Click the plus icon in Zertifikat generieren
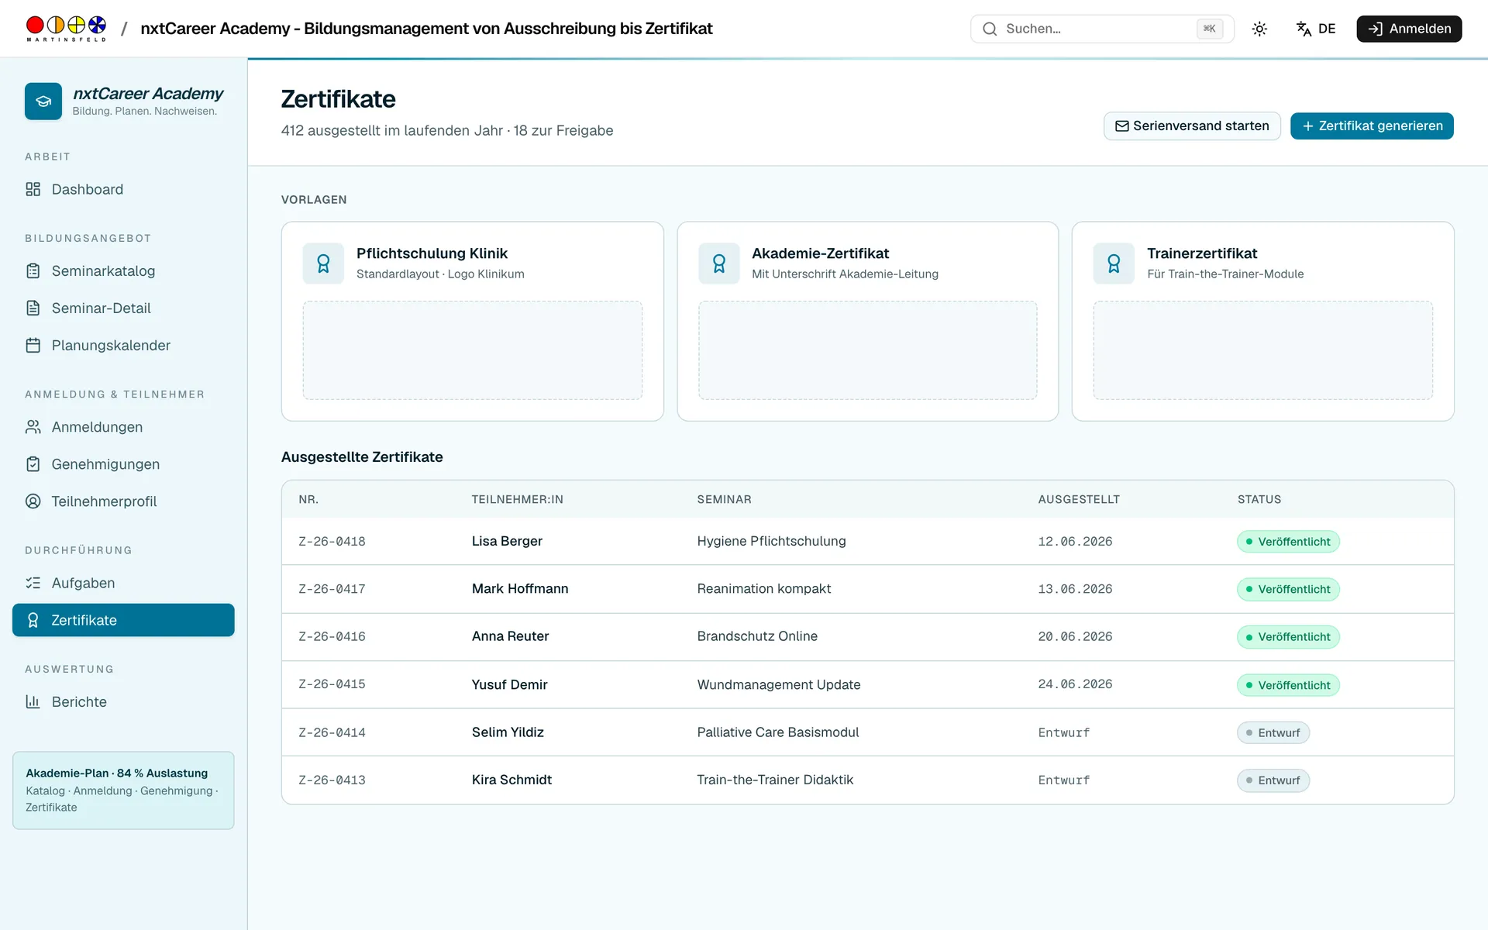 point(1307,126)
